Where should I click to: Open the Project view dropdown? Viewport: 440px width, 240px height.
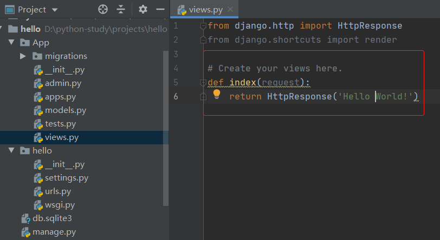coord(55,10)
